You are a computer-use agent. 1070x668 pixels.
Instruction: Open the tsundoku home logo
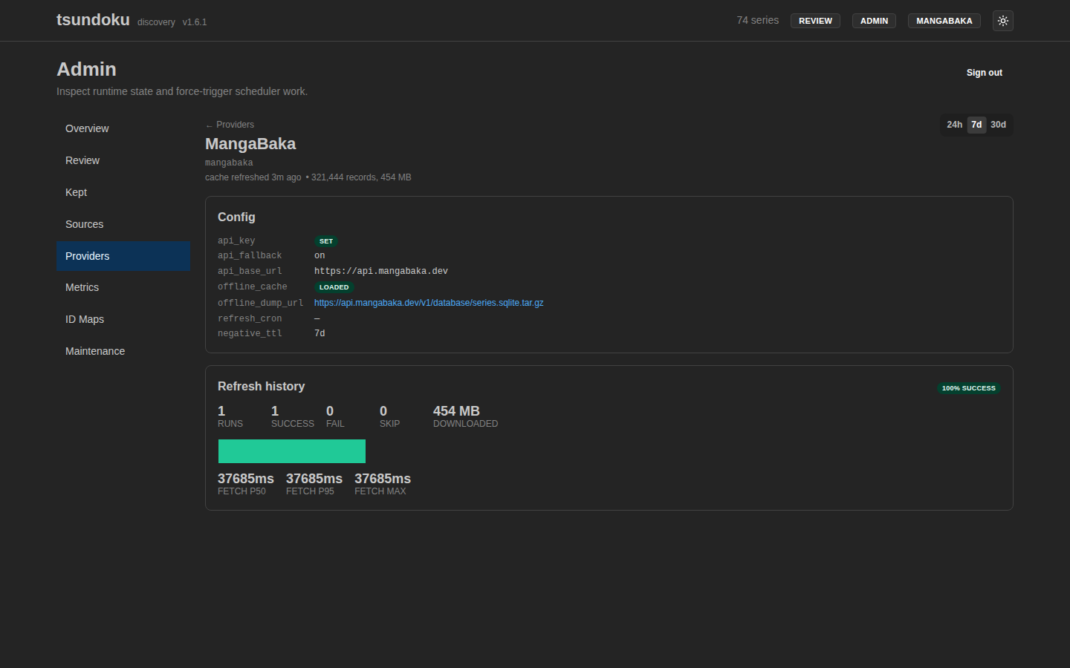(93, 20)
